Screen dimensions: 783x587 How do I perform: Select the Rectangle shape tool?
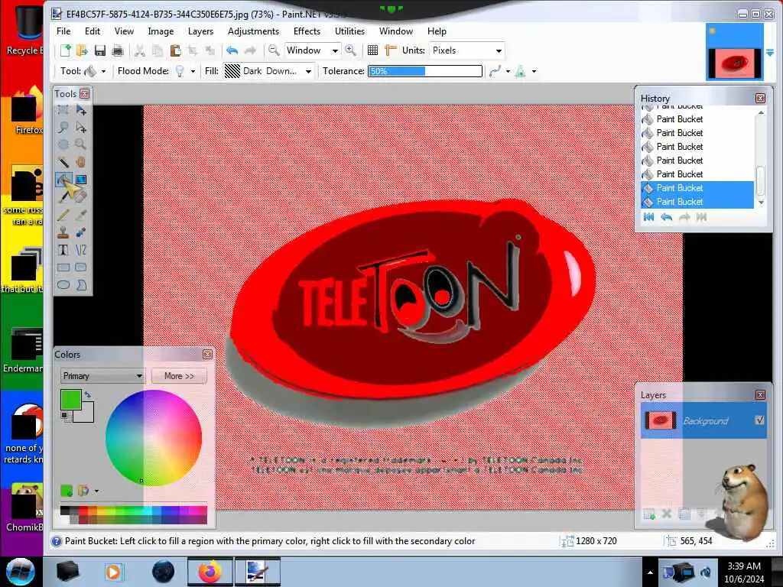pyautogui.click(x=63, y=267)
